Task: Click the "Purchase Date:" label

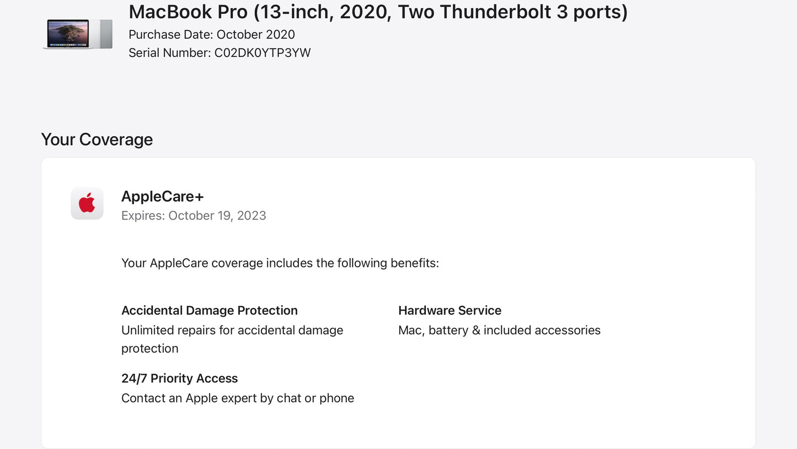Action: click(x=170, y=35)
